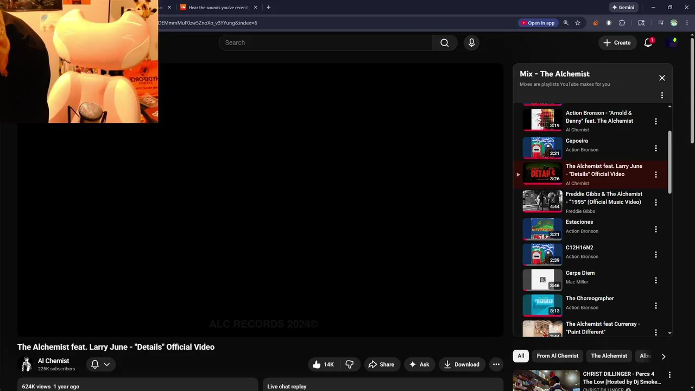Open the YouTube account avatar menu

click(x=673, y=42)
